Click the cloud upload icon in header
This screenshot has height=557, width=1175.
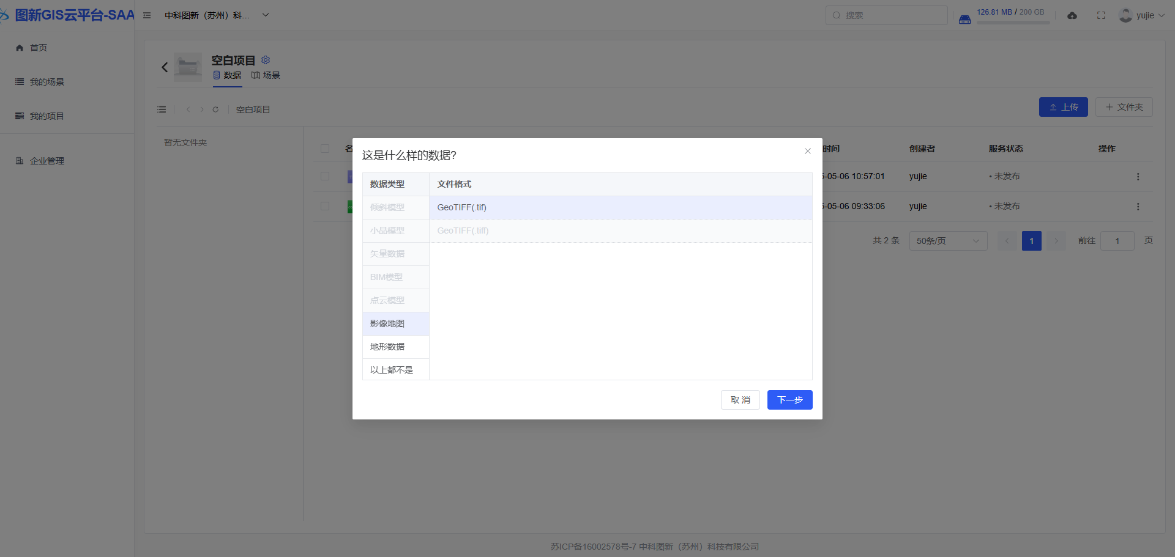pos(1072,15)
